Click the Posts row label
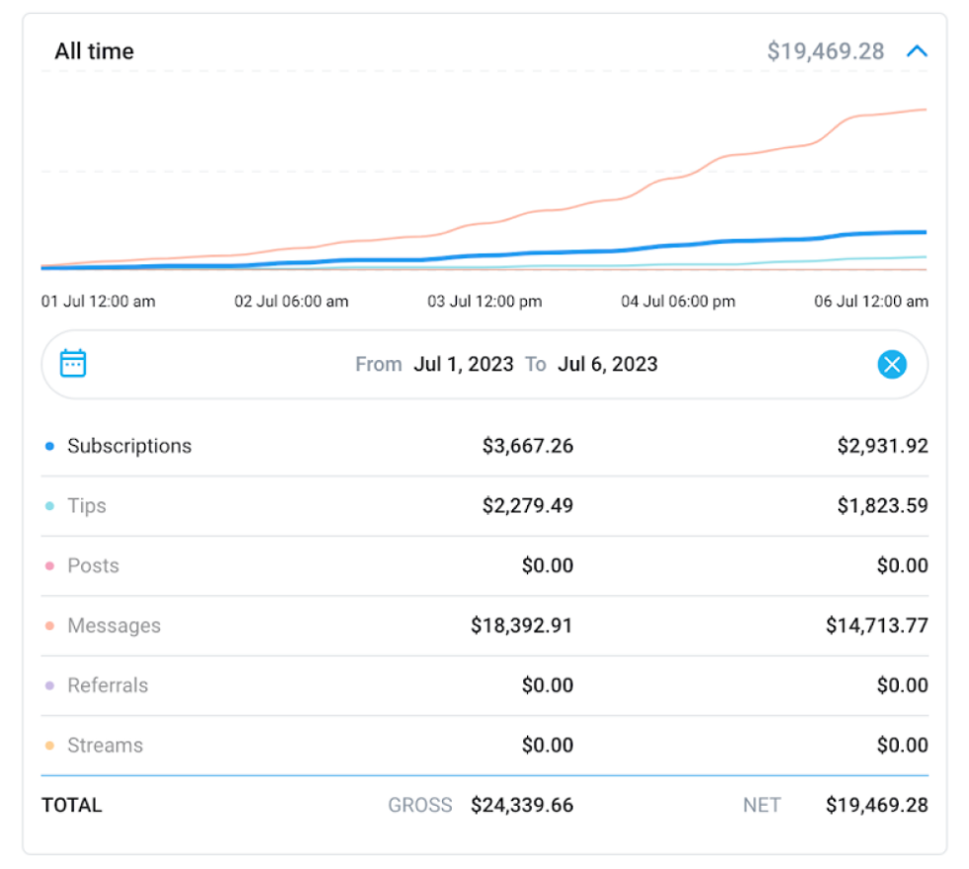 click(x=93, y=565)
